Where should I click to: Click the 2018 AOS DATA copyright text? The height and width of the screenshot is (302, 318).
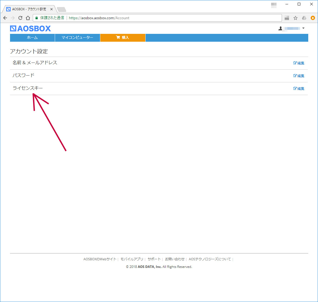pos(159,267)
